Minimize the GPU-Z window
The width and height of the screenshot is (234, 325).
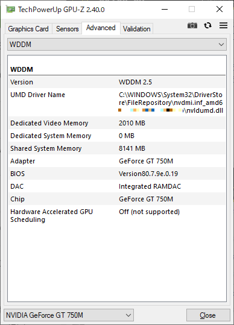click(165, 9)
